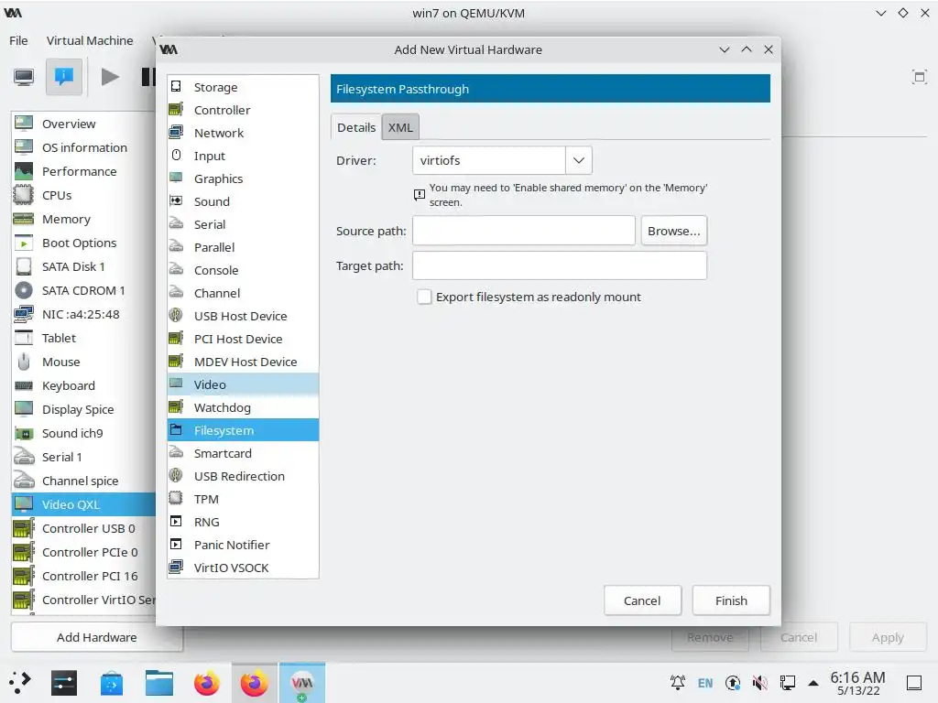Click Finish to add hardware
938x703 pixels.
[731, 600]
